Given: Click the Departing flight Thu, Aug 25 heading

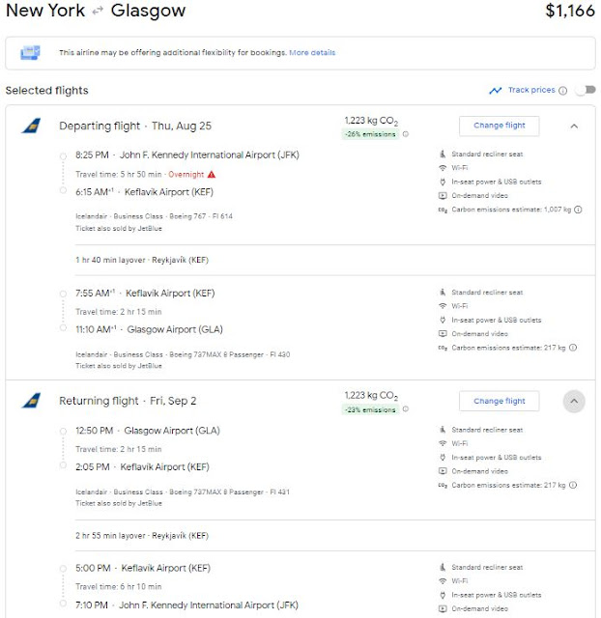Looking at the screenshot, I should coord(135,126).
